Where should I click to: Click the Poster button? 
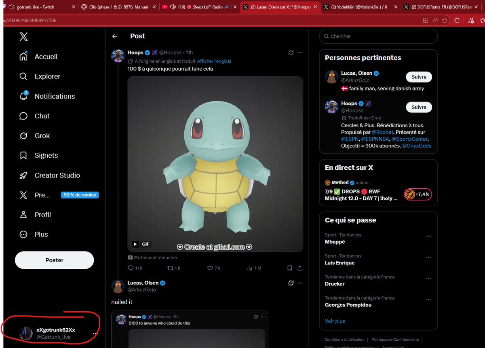[x=55, y=260]
